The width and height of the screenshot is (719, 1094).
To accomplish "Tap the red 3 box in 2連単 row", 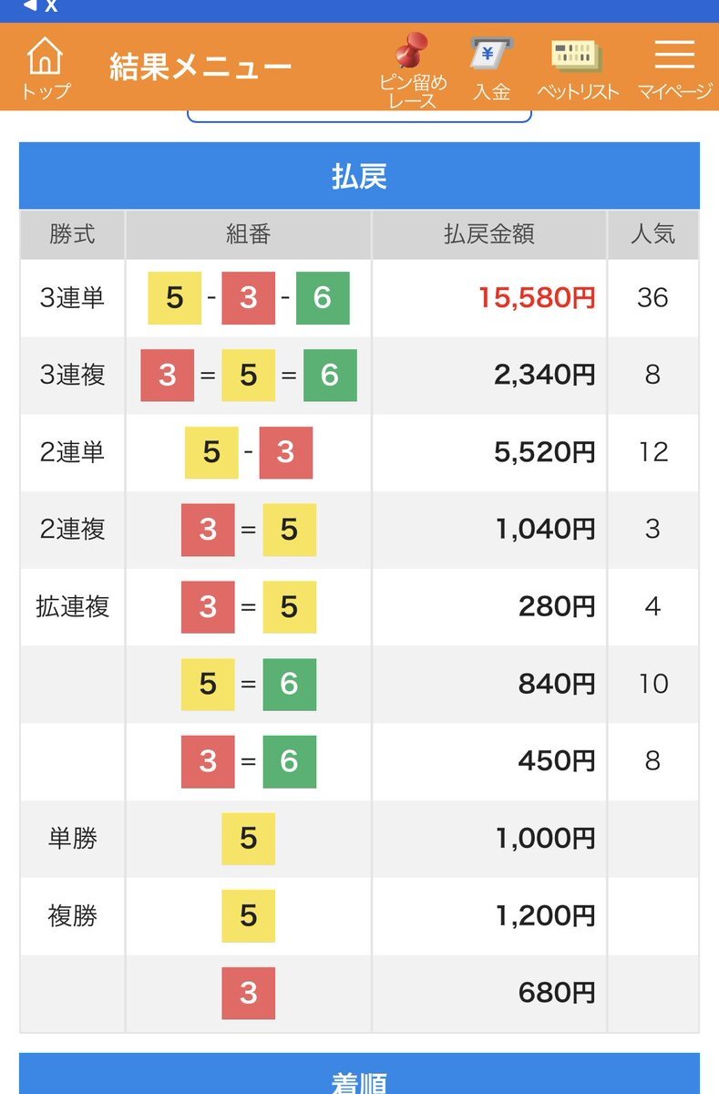I will (285, 452).
